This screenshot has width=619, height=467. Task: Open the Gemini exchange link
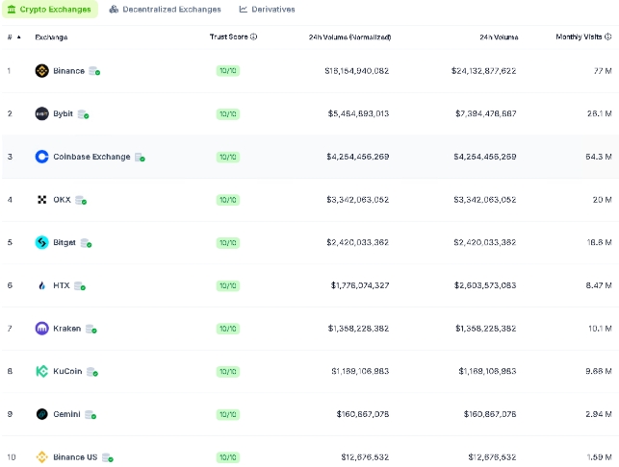pos(66,414)
